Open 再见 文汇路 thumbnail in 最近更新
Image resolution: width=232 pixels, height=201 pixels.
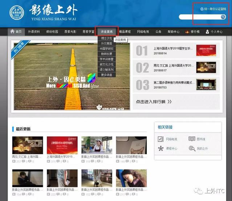coord(28,145)
